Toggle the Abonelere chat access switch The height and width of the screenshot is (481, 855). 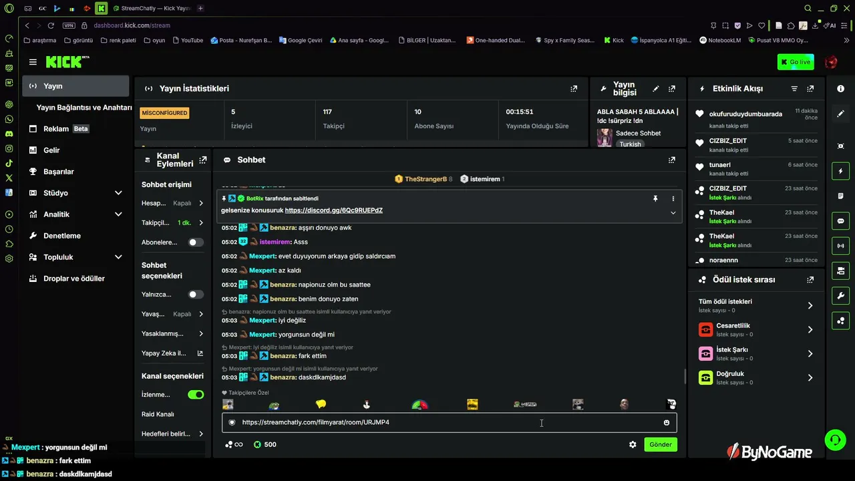tap(196, 243)
